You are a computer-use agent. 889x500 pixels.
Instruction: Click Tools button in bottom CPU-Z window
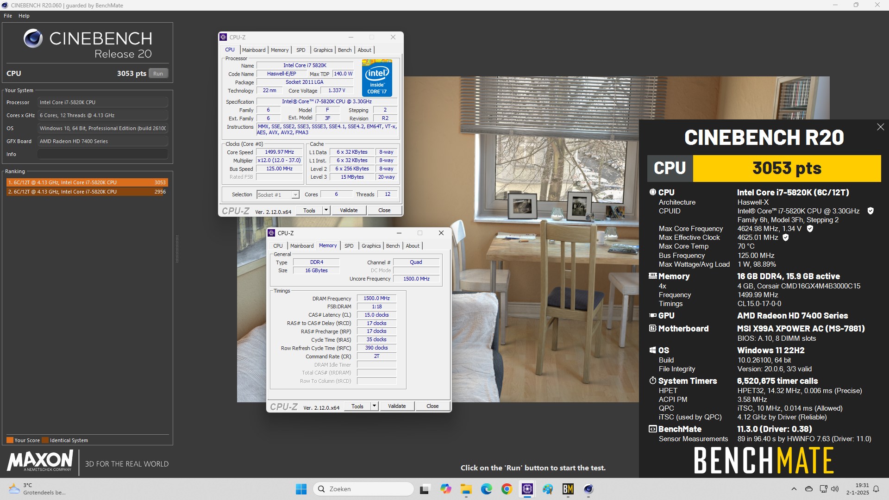[357, 406]
